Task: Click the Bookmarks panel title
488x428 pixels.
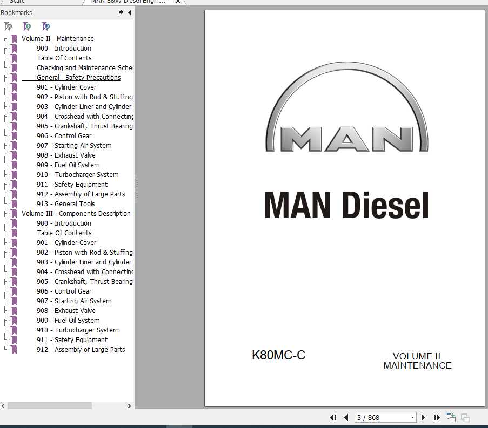Action: [x=16, y=13]
